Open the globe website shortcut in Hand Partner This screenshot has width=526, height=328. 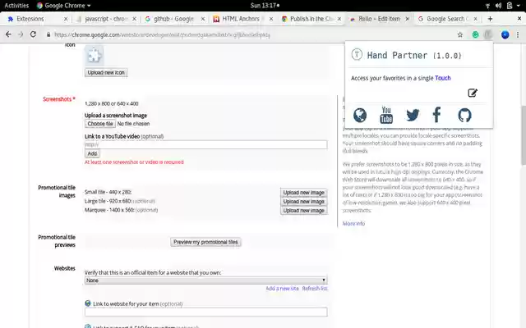(x=360, y=115)
